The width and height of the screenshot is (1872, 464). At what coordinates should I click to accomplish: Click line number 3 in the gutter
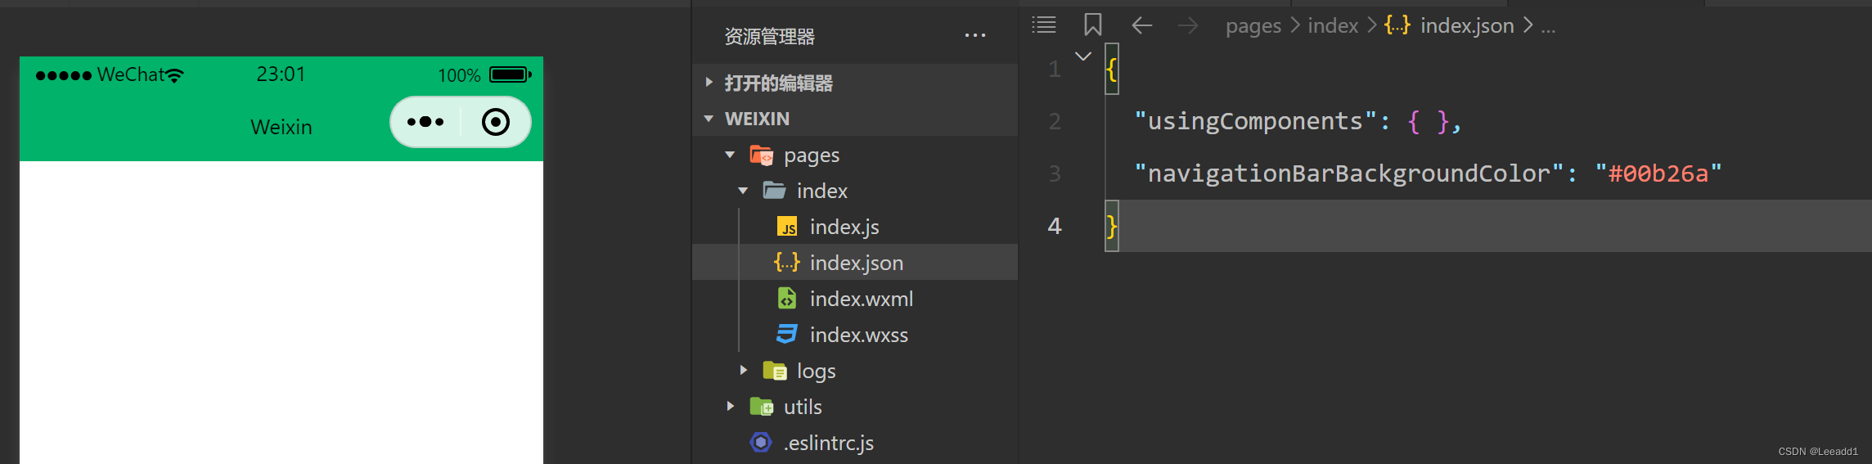coord(1055,173)
